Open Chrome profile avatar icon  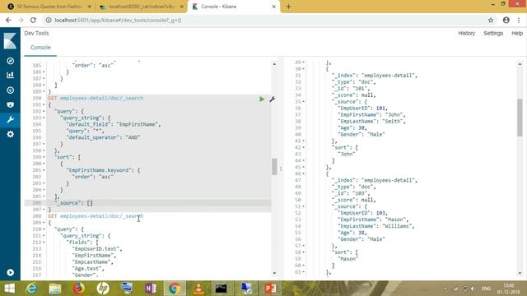click(506, 20)
